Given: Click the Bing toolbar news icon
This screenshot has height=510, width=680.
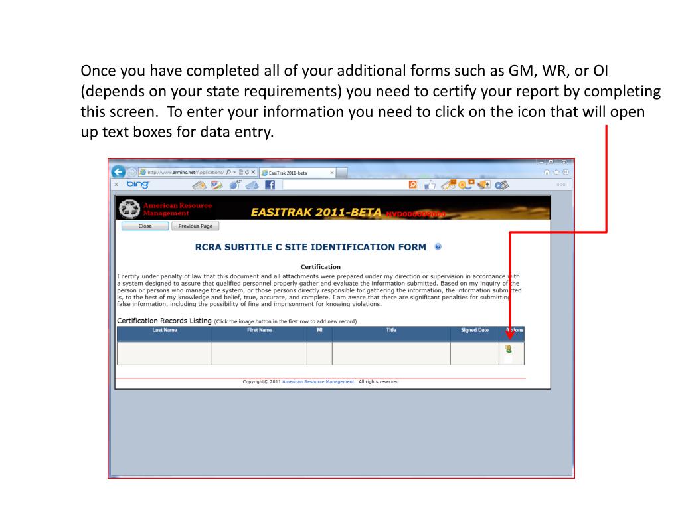Looking at the screenshot, I should [199, 185].
